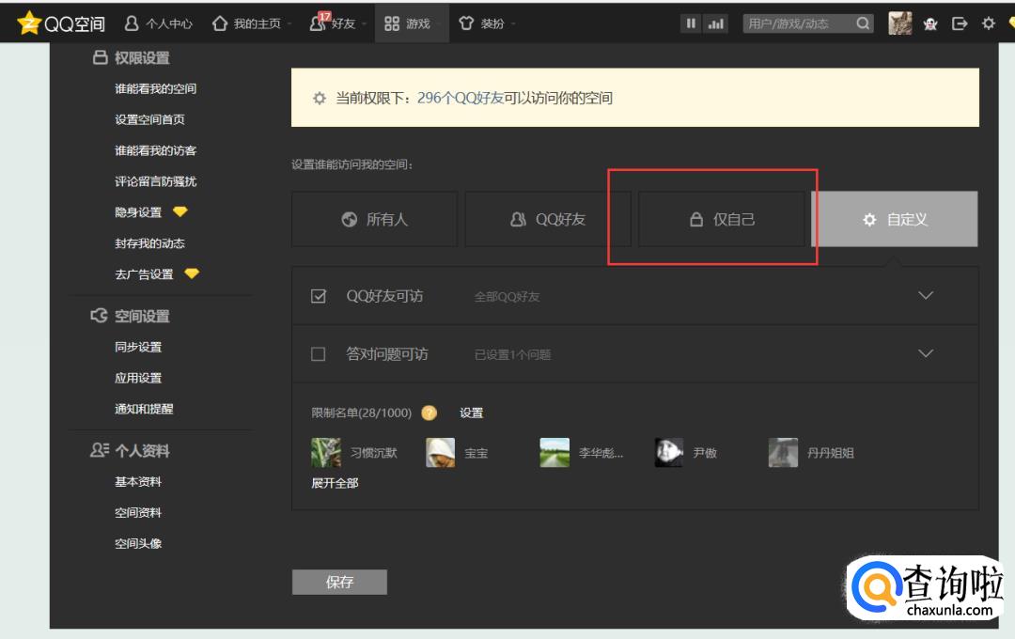Open 尹傲 avatar in restricted list
Screen dimensions: 1015x639
(x=669, y=453)
